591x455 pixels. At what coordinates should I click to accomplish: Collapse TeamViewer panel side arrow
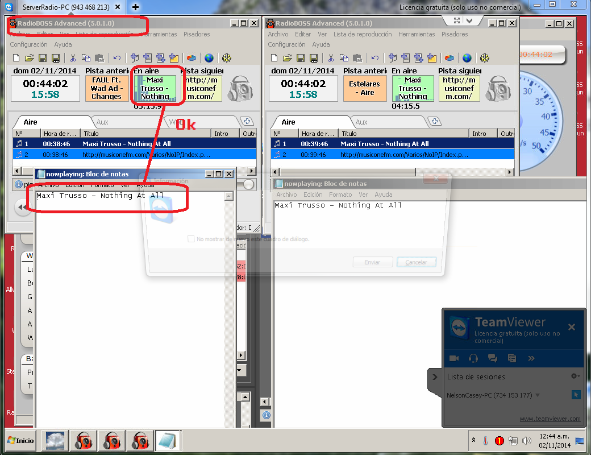[x=435, y=377]
